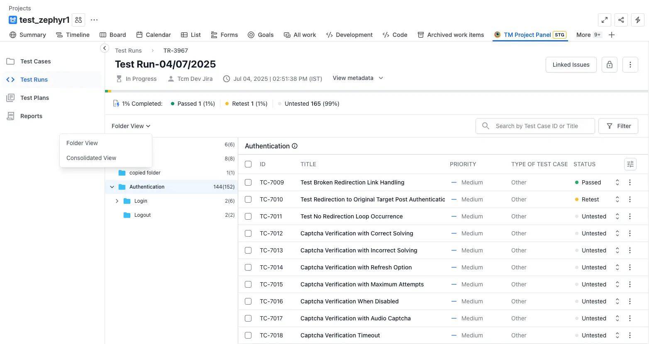
Task: Click the info icon next to Authentication
Action: (295, 146)
